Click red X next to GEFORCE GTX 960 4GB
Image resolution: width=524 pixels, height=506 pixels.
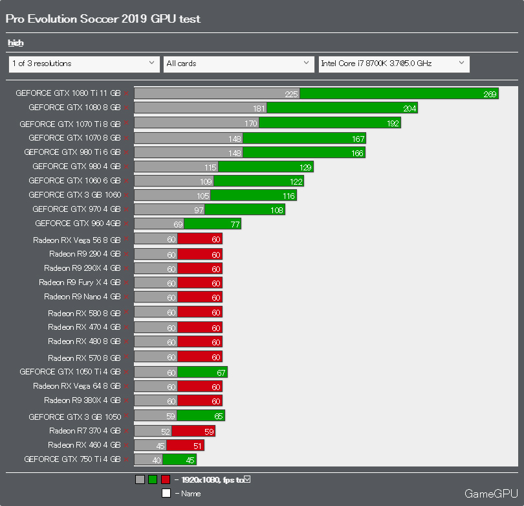126,224
